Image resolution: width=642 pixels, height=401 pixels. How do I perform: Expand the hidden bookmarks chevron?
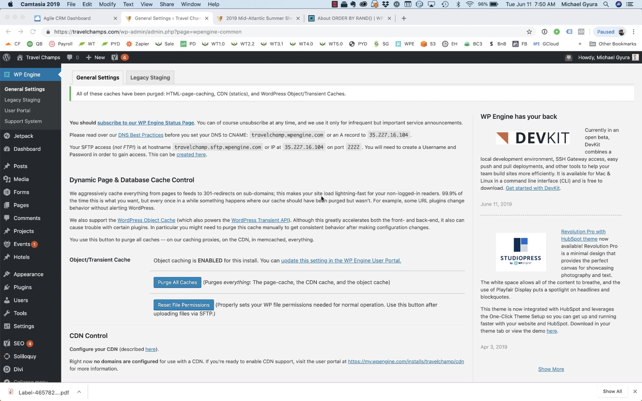(580, 44)
